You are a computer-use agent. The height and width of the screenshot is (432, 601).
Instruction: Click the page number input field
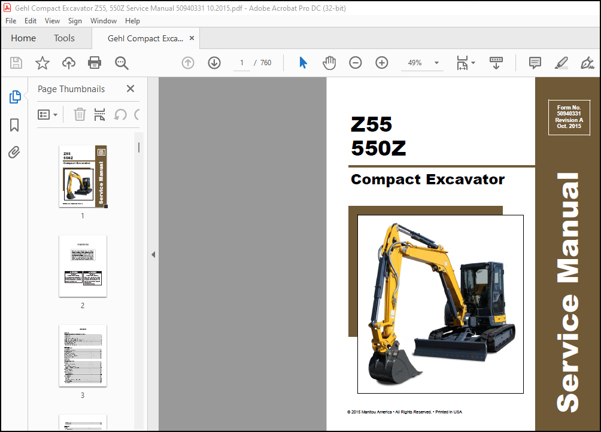point(242,63)
